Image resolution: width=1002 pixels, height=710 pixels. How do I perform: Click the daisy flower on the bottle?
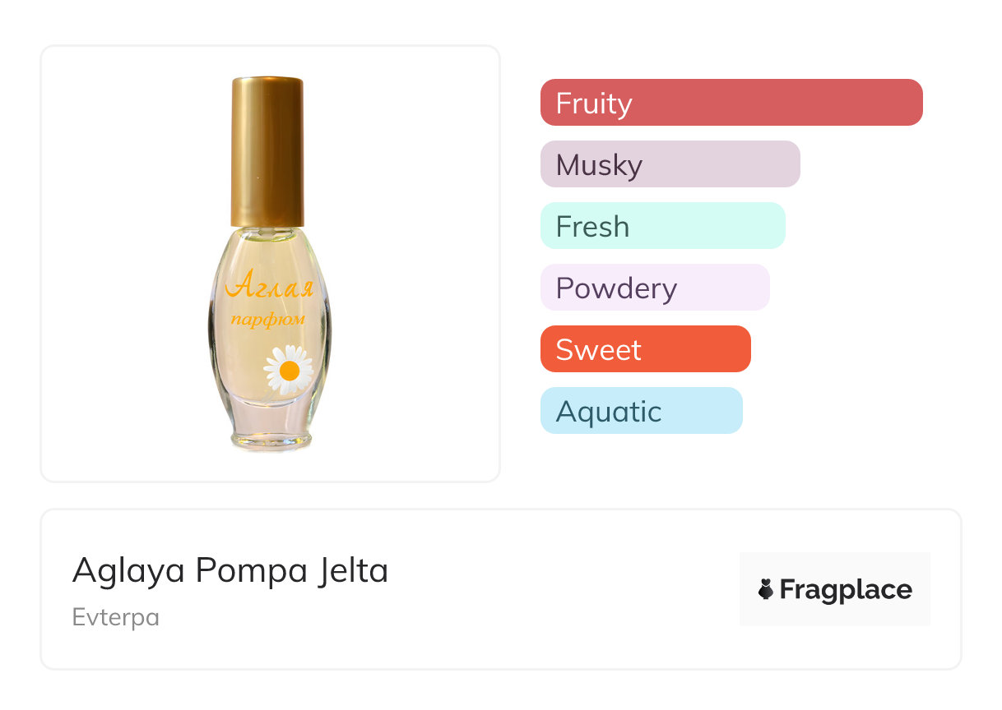[x=288, y=370]
